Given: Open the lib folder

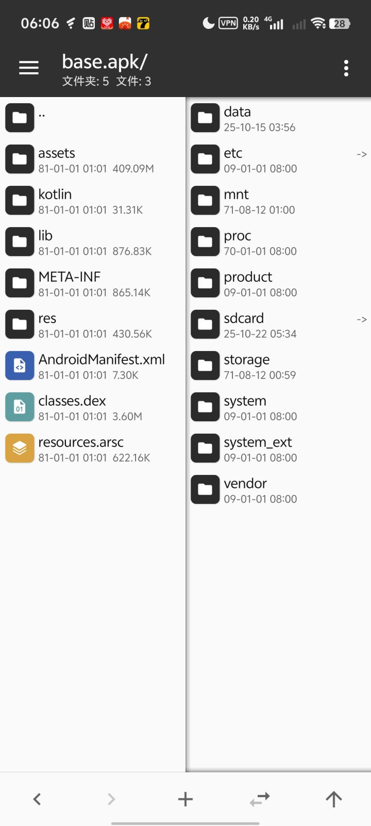Looking at the screenshot, I should [93, 242].
